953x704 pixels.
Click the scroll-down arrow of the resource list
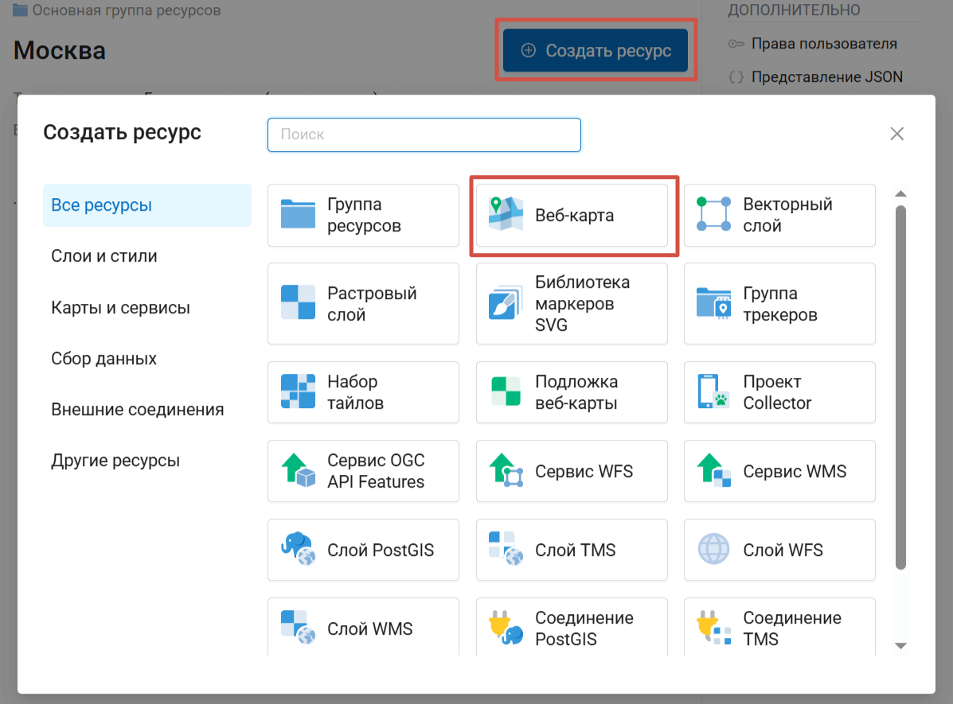900,645
